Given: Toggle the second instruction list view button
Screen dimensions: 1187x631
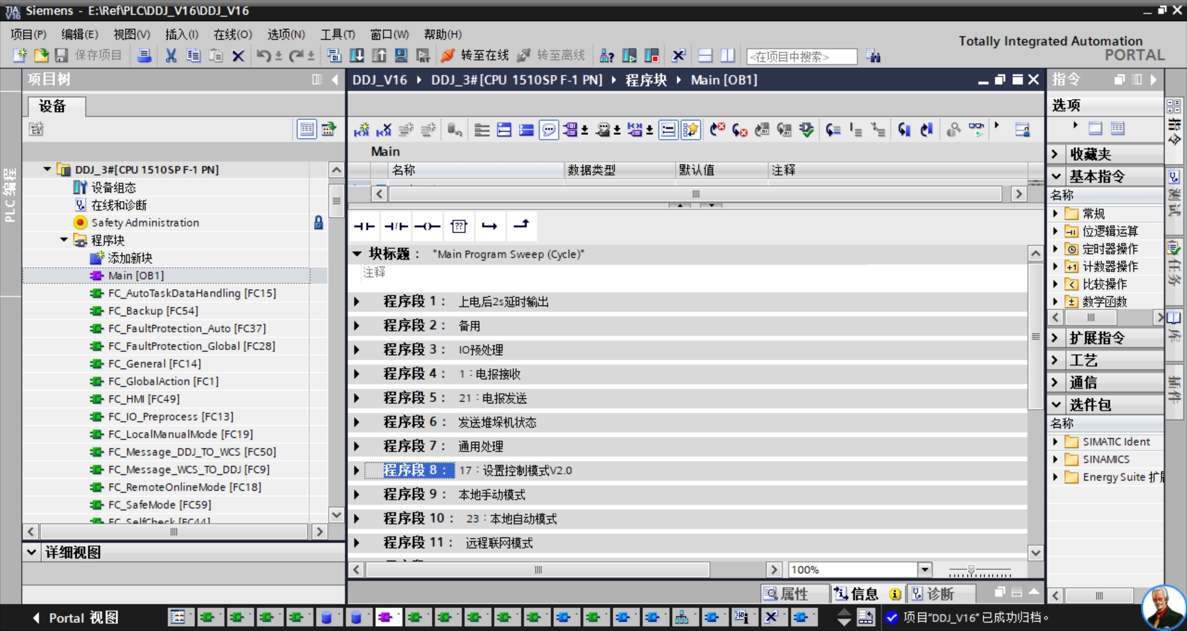Looking at the screenshot, I should click(x=1118, y=128).
